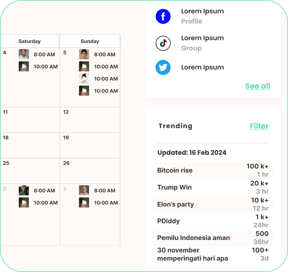Open Sunday 3 man with glasses thumbnail
The width and height of the screenshot is (288, 272).
(84, 190)
